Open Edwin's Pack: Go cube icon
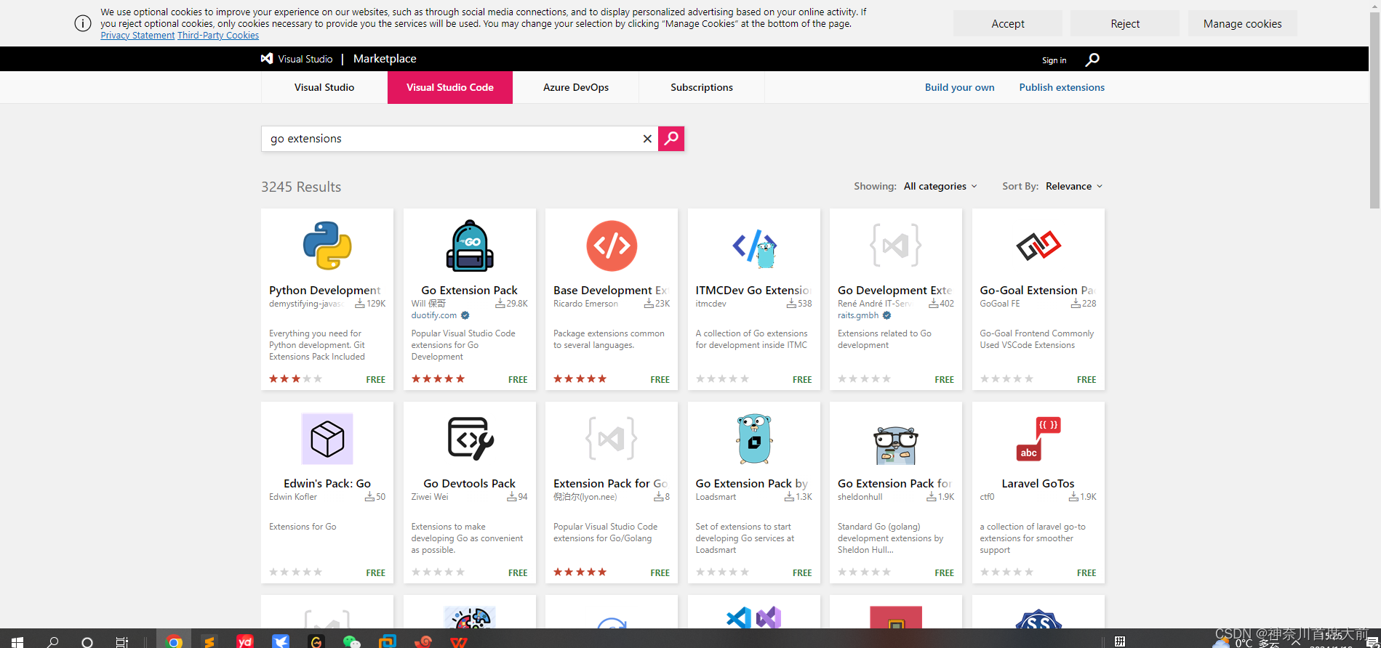 (x=327, y=439)
